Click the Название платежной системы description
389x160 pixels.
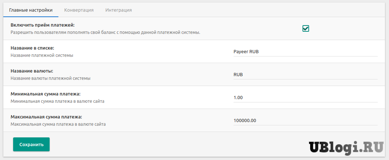(x=42, y=55)
